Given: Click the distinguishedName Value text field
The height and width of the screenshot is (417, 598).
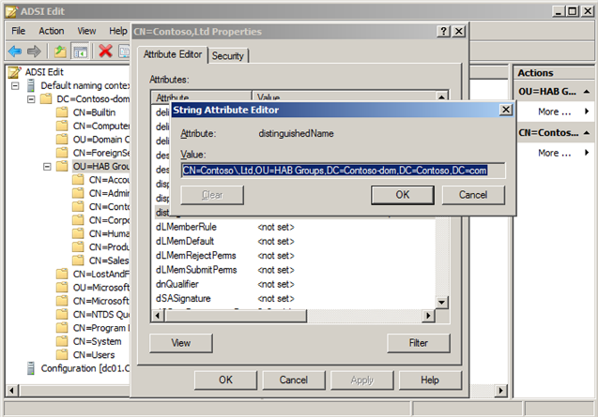Looking at the screenshot, I should pos(344,171).
